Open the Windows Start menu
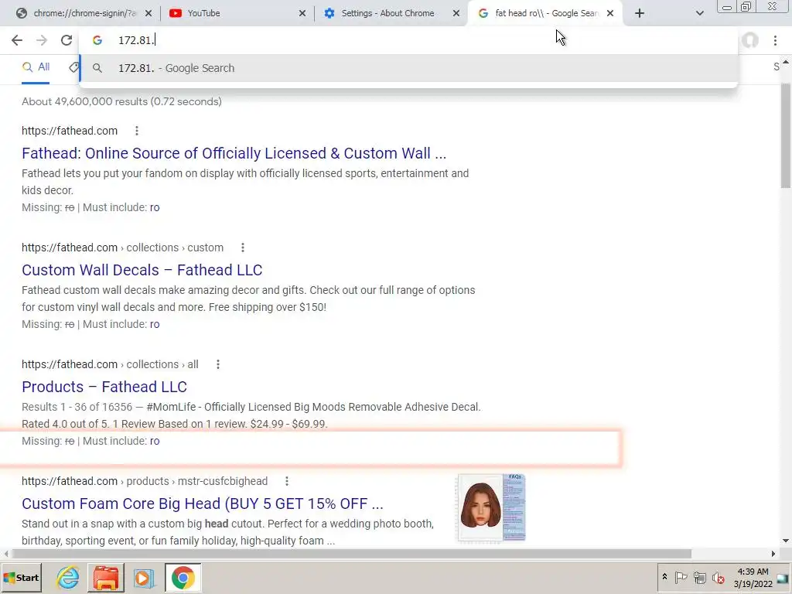 (x=21, y=578)
